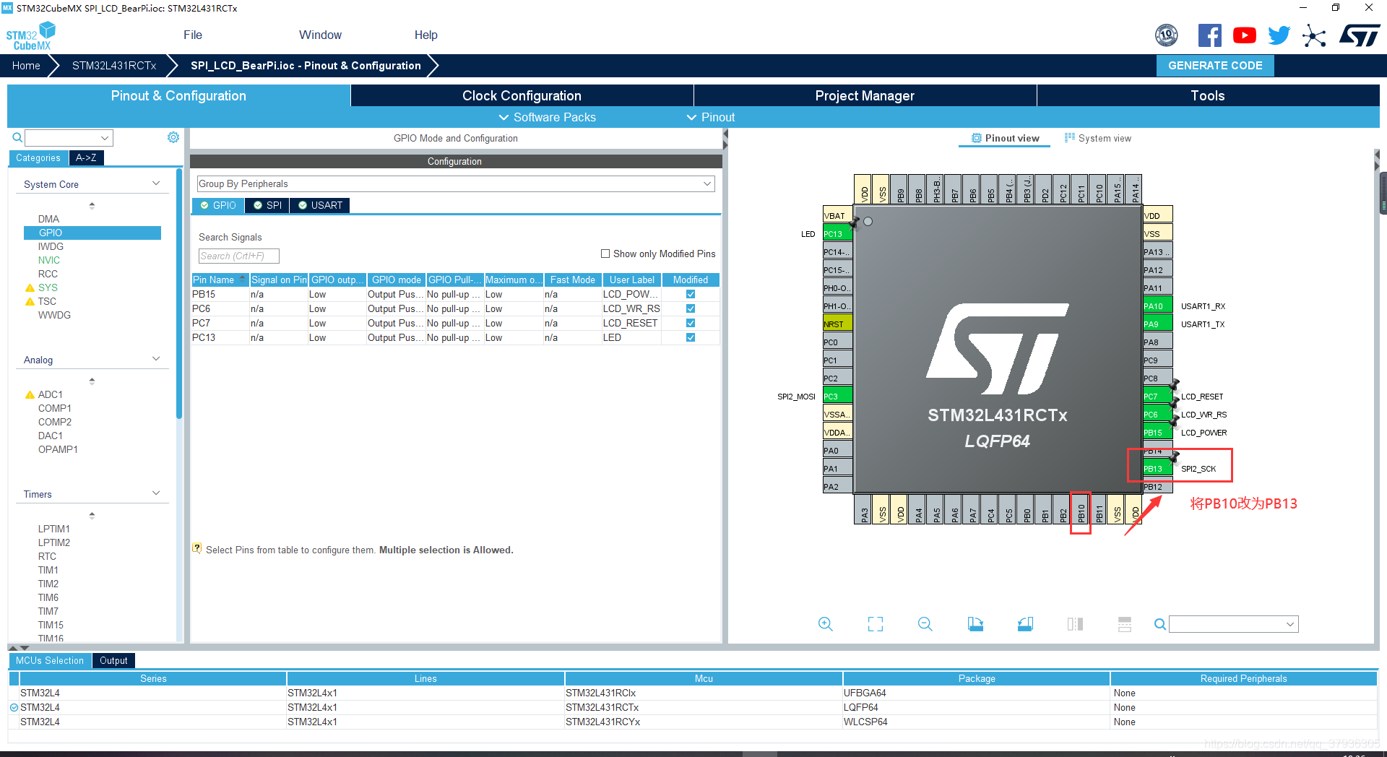Screen dimensions: 1387x757
Task: Open the Window menu
Action: 320,35
